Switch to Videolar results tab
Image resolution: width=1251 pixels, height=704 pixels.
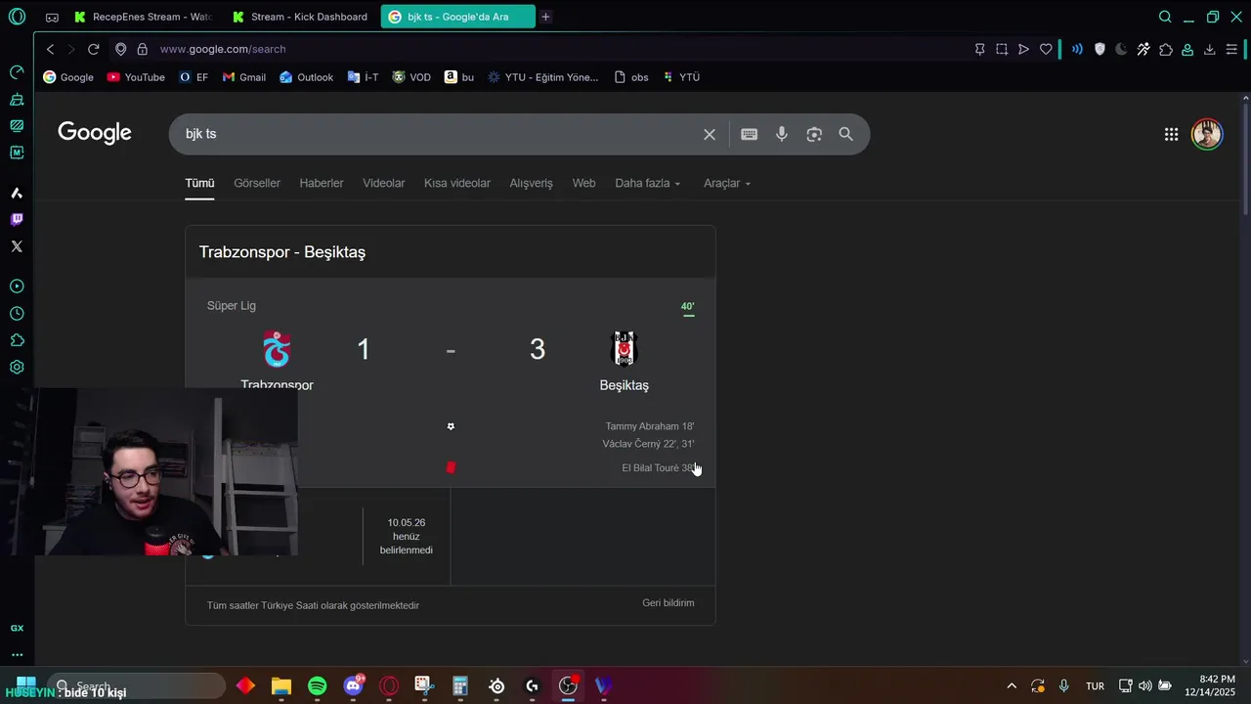384,183
